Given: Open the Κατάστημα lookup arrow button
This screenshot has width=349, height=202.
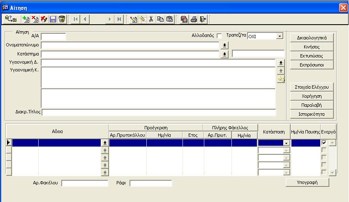Looking at the screenshot, I should (x=224, y=54).
